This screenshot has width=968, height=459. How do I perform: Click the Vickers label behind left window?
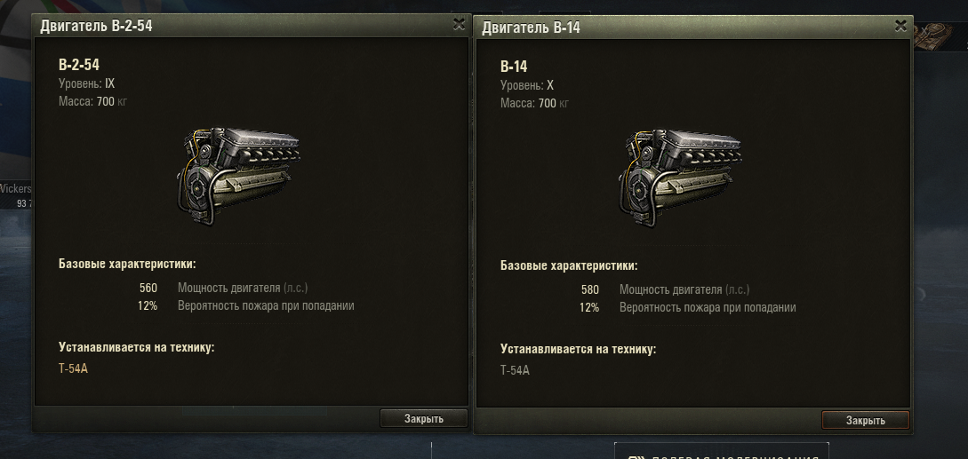(15, 189)
